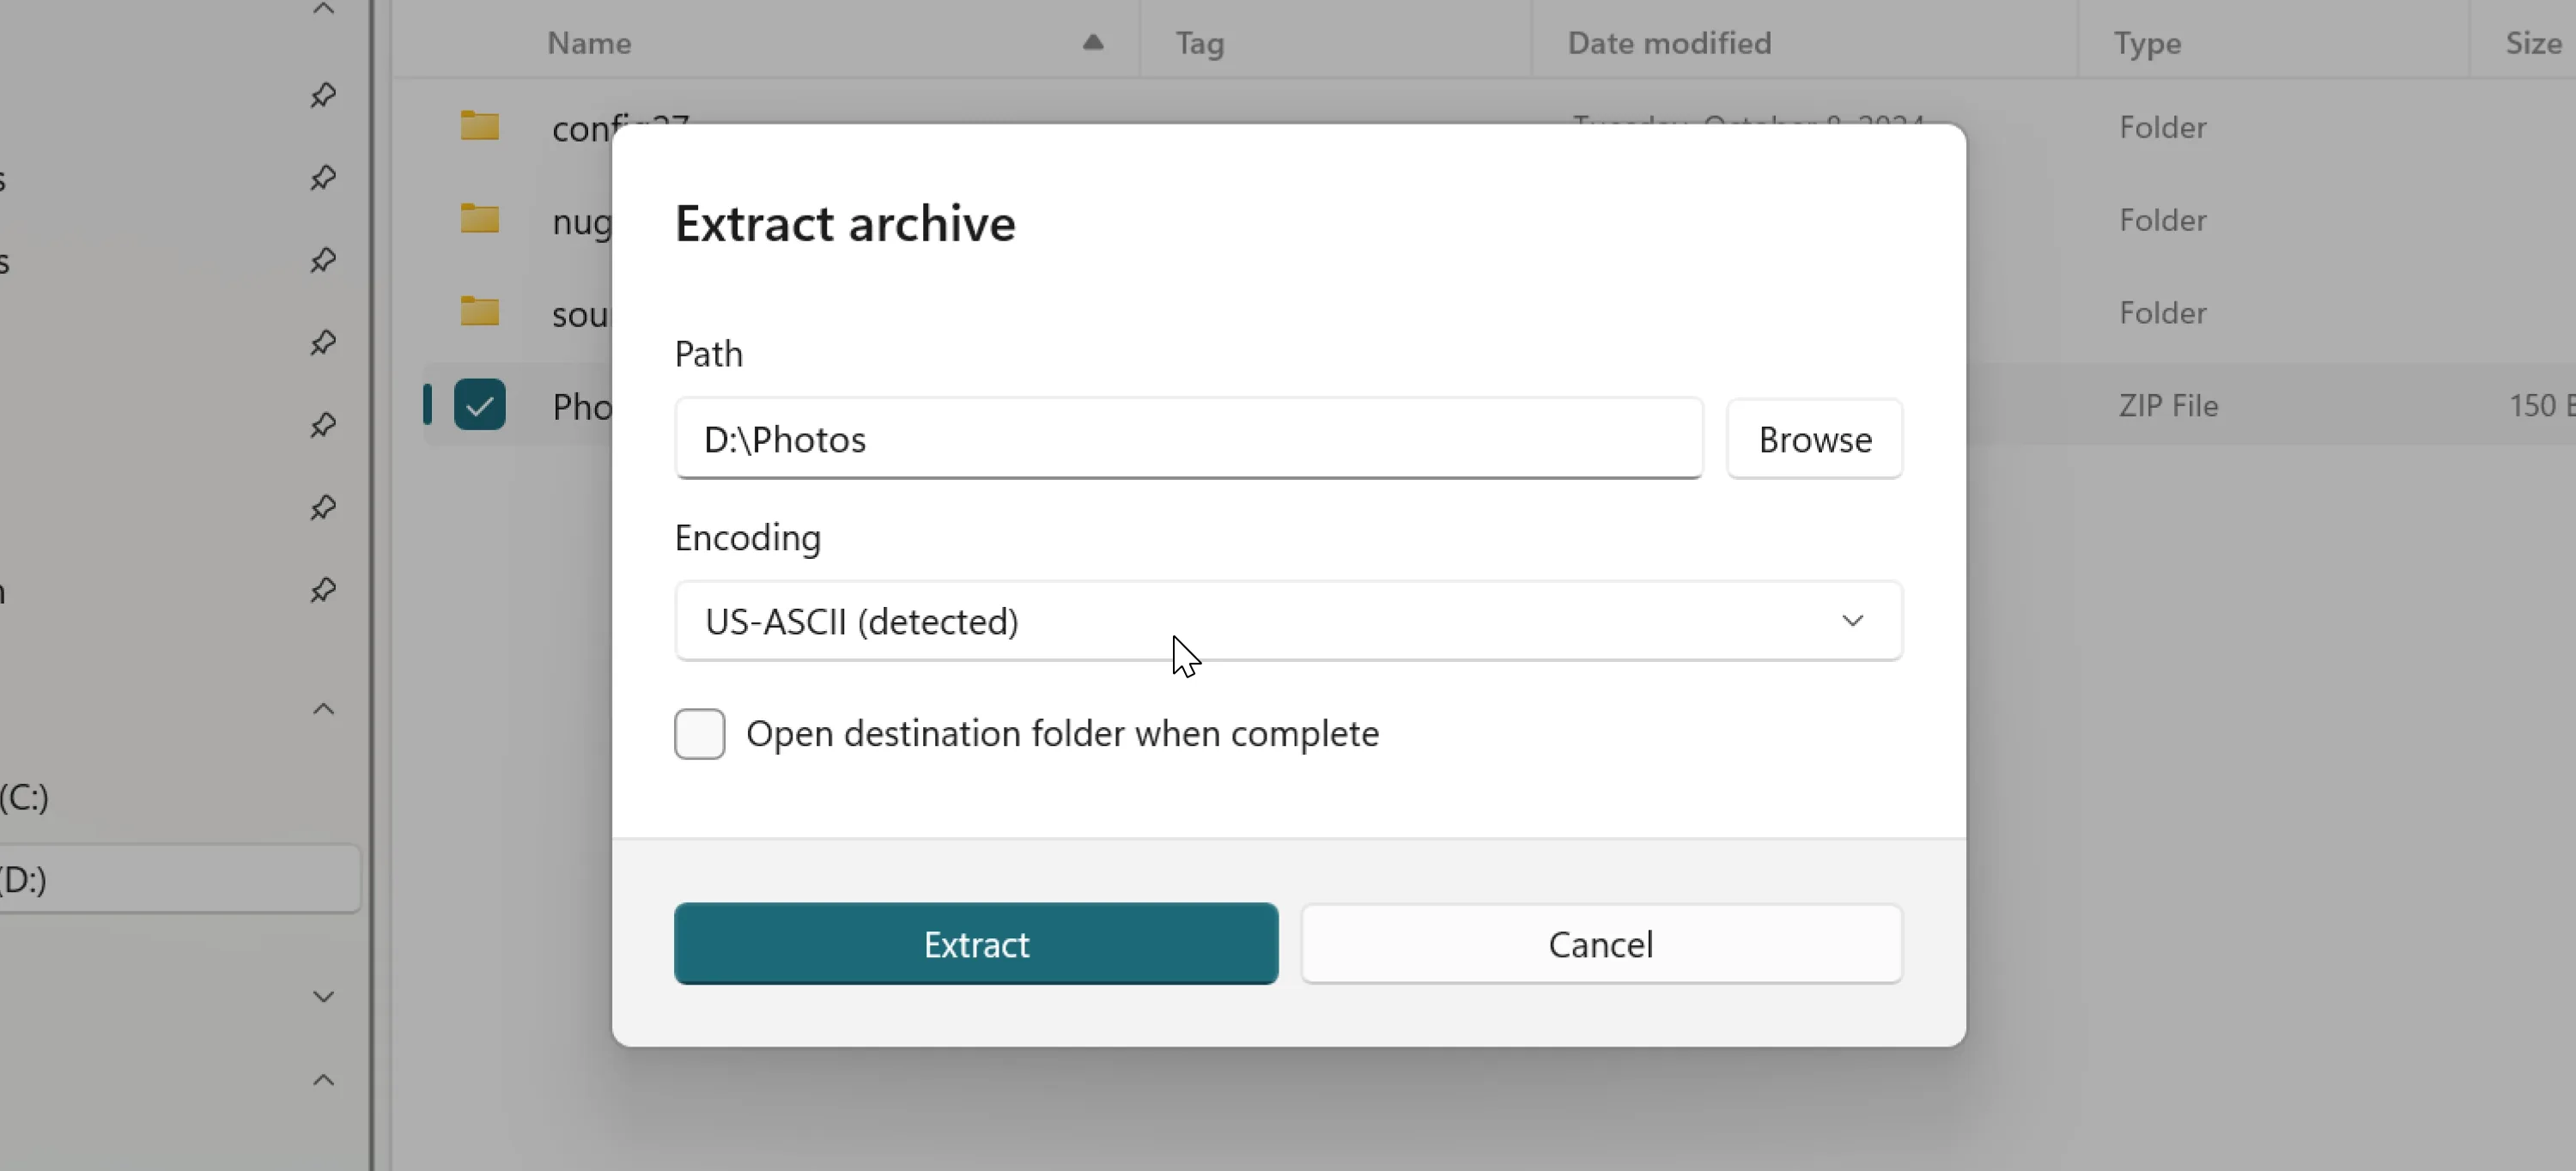Unpin the topmost pinned sidebar item

click(322, 95)
